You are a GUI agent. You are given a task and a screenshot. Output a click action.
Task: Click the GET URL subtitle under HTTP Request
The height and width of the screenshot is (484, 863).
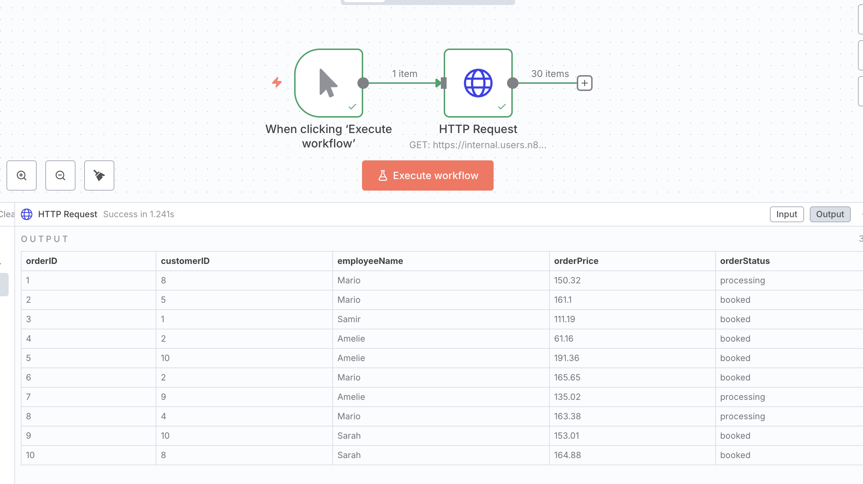(478, 145)
